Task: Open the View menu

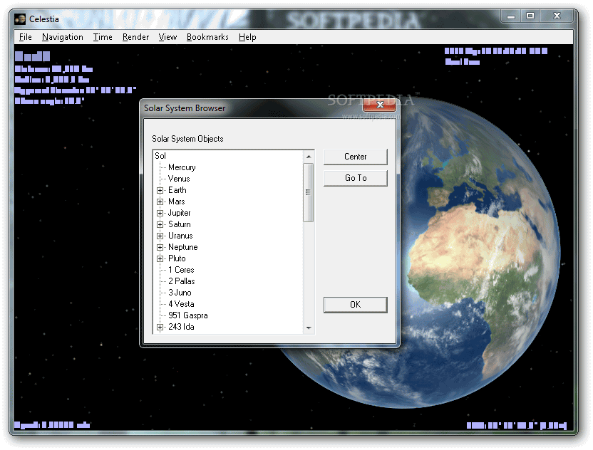Action: tap(167, 37)
